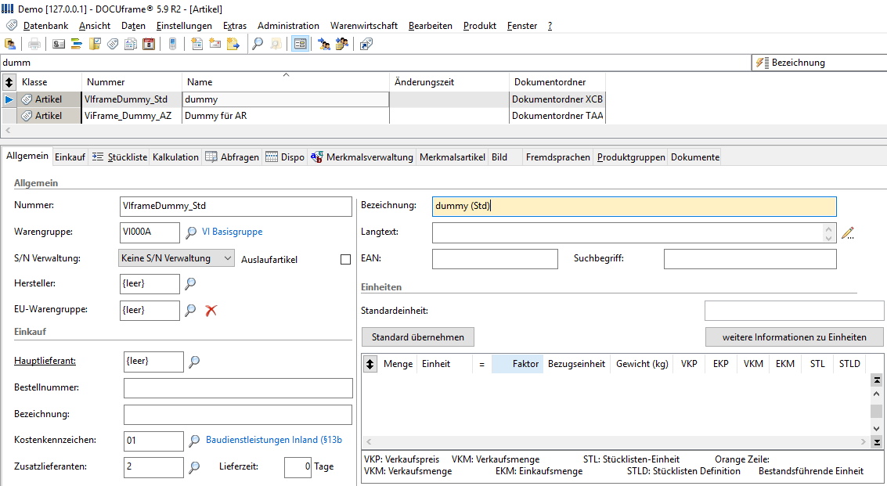This screenshot has height=486, width=887.
Task: Switch to the Einkauf tab
Action: [70, 157]
